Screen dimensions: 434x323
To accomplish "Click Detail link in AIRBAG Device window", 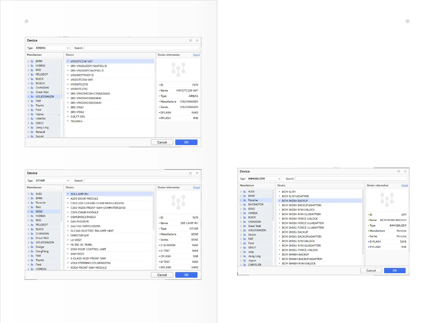I will pyautogui.click(x=196, y=55).
